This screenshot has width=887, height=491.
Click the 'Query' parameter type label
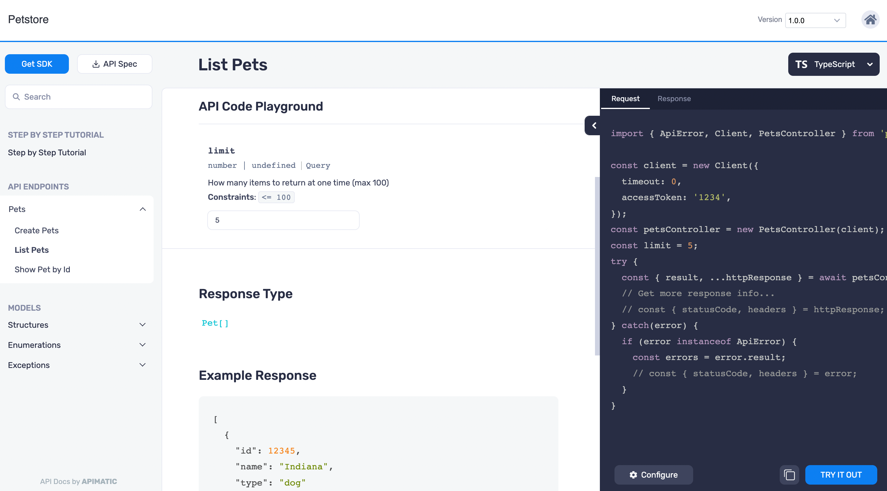coord(318,165)
